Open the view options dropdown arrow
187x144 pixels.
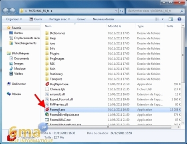163,19
